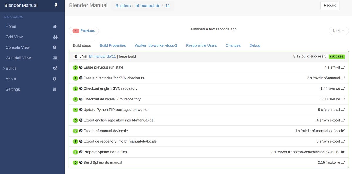
Task: Click step number badge 3
Action: (x=75, y=99)
